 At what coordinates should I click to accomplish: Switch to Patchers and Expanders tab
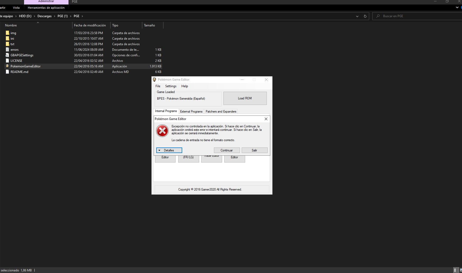pos(221,112)
